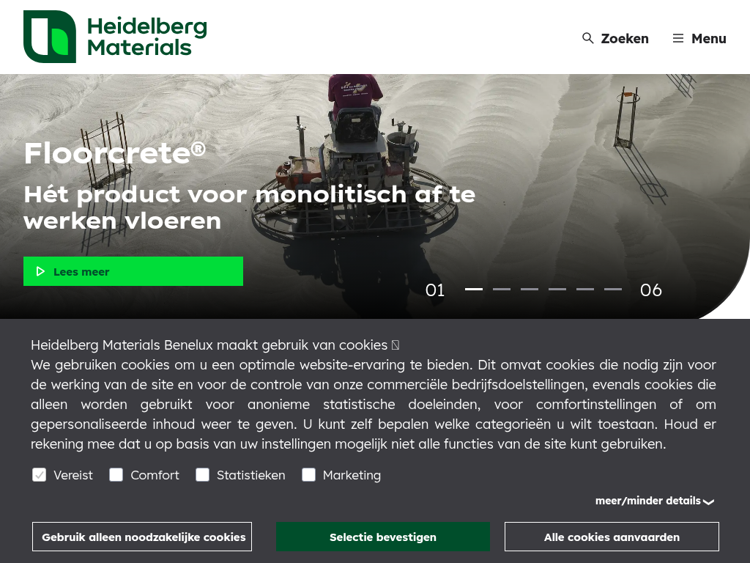The width and height of the screenshot is (750, 563).
Task: Expand meer/minder details
Action: 654,501
